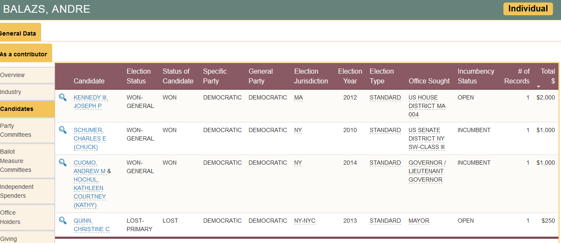Click STANDARD election type in Cuomo row

coord(385,163)
